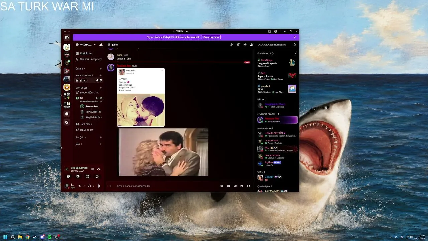Open GIF picker in message bar

228,186
